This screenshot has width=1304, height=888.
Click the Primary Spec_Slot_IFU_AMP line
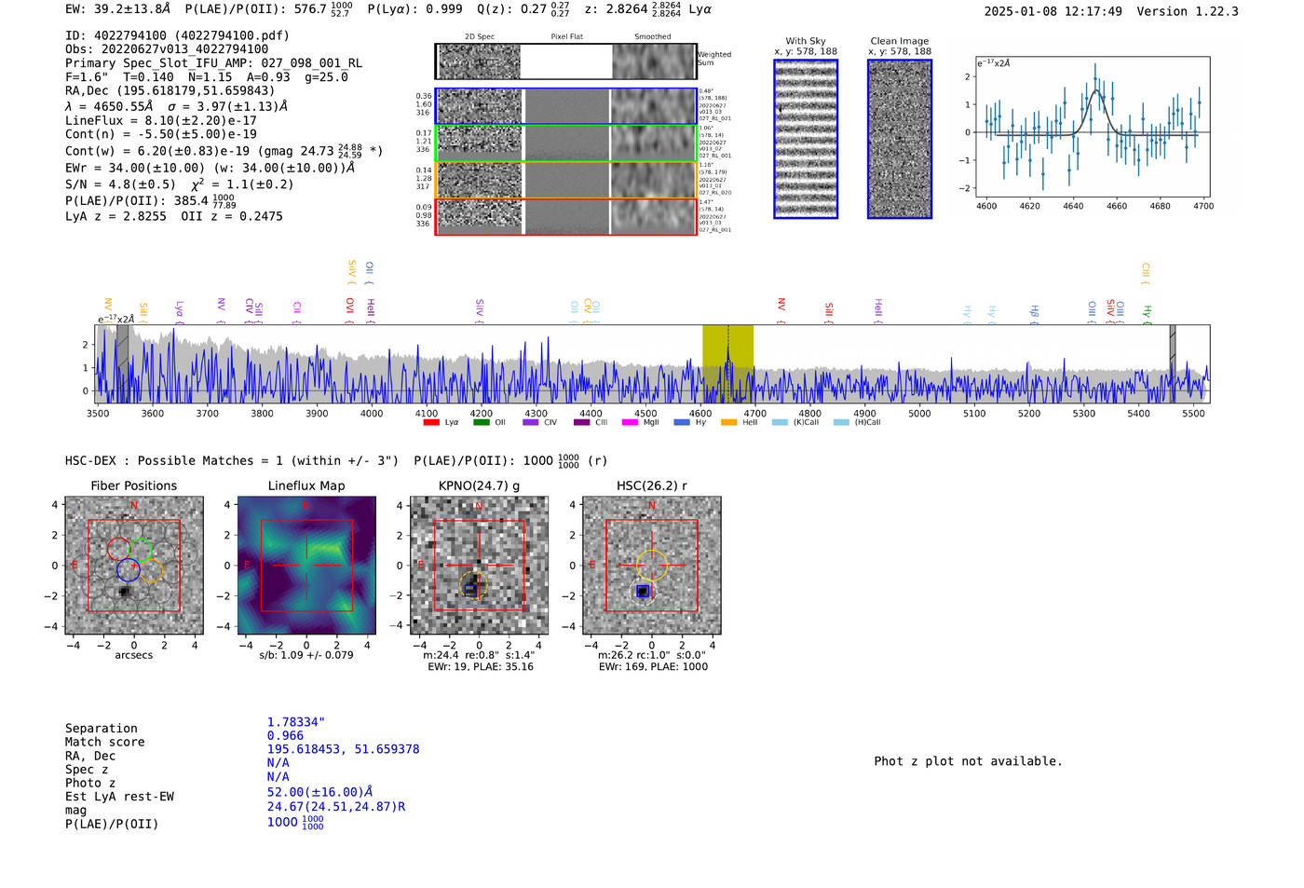coord(214,63)
